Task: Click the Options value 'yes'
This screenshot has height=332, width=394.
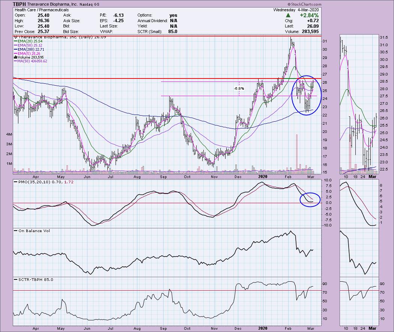Action: point(173,15)
